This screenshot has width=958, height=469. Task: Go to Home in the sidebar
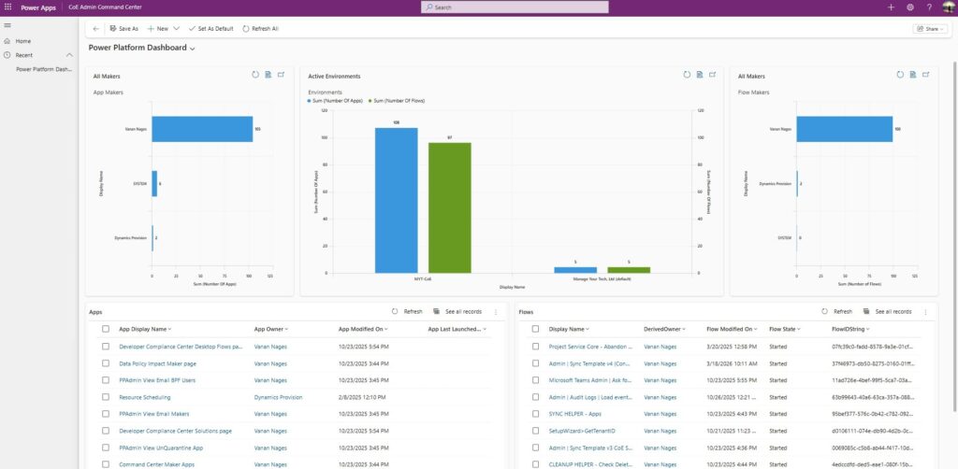(23, 41)
